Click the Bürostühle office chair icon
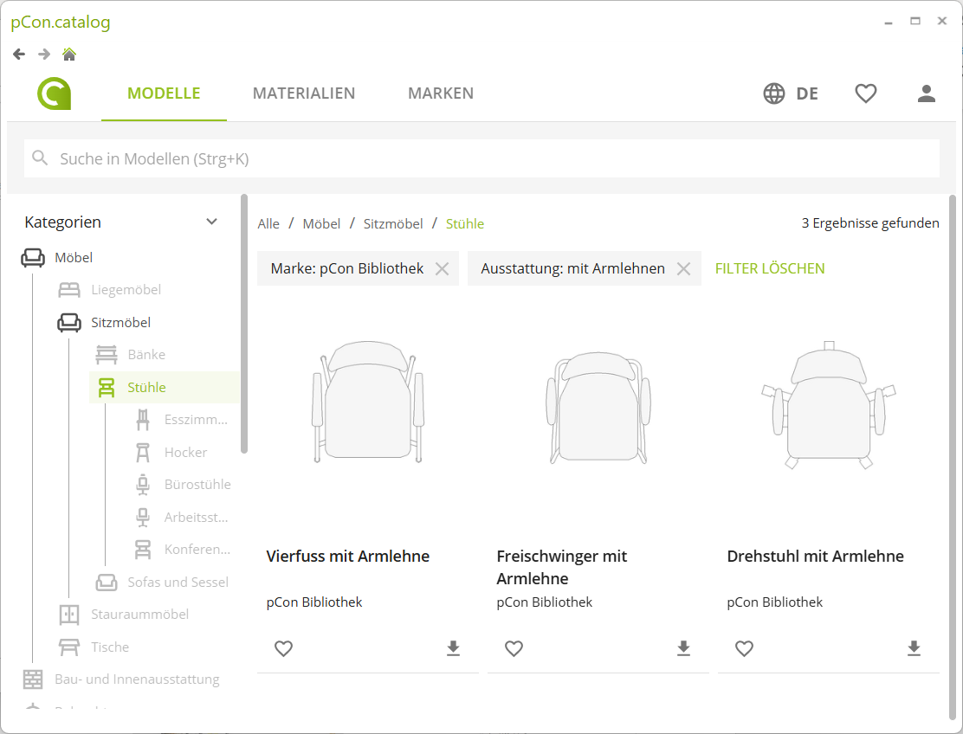963x734 pixels. (x=143, y=484)
